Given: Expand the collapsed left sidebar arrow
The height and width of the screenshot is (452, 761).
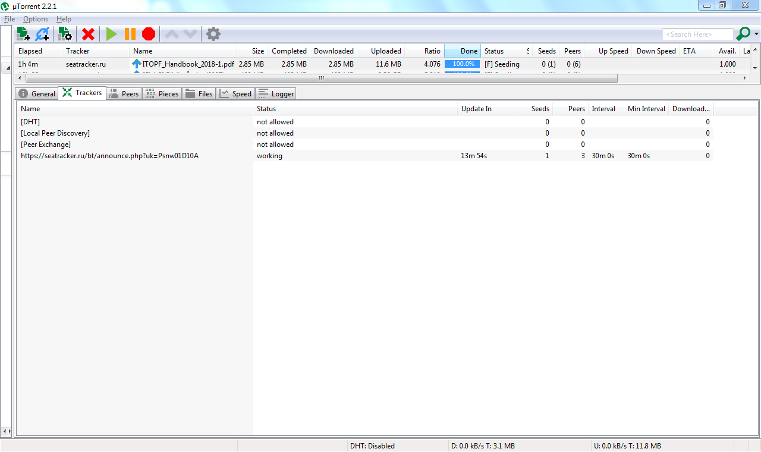Looking at the screenshot, I should tap(8, 68).
